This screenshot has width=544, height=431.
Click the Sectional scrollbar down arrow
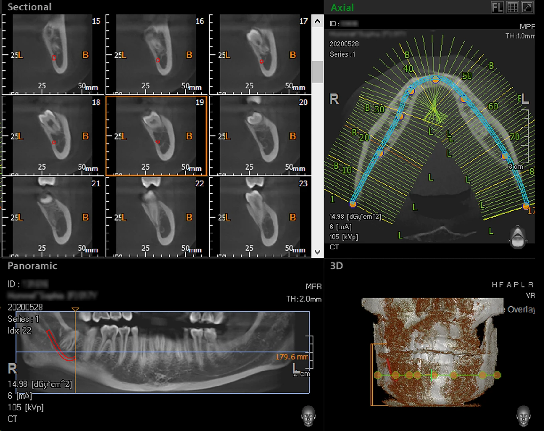pyautogui.click(x=317, y=252)
